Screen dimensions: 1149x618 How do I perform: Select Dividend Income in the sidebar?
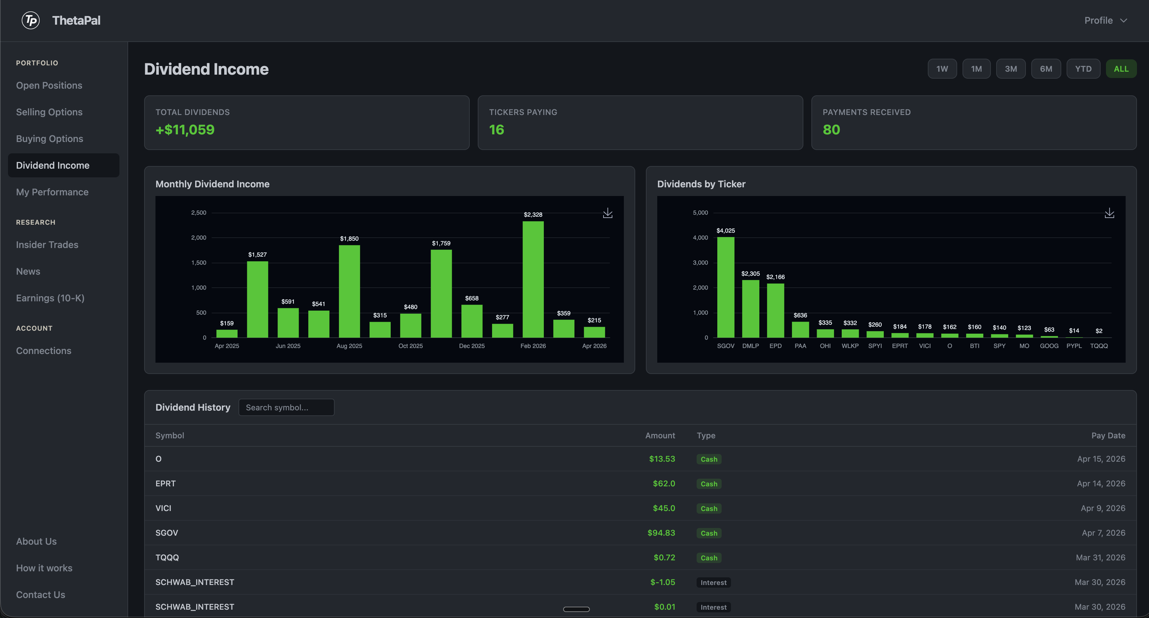pos(64,165)
